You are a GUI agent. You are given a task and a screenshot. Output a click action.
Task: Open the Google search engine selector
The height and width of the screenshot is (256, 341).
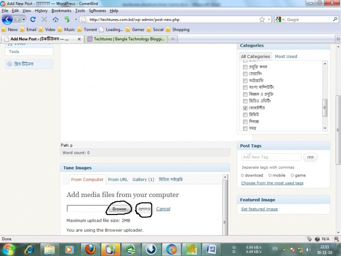click(280, 20)
